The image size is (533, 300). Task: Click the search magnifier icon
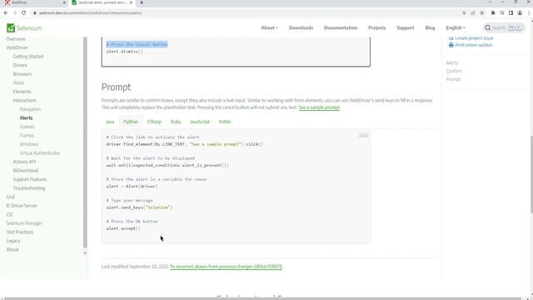coord(487,27)
